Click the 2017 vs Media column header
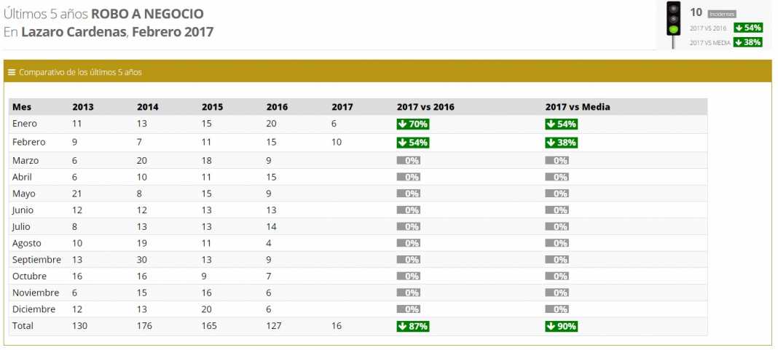Image resolution: width=778 pixels, height=350 pixels. pyautogui.click(x=578, y=106)
